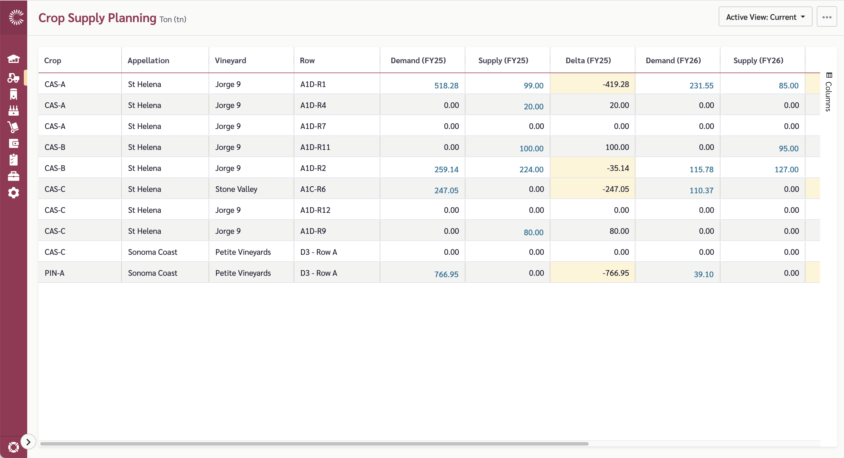Open the toolbox sidebar icon
844x458 pixels.
pos(13,176)
